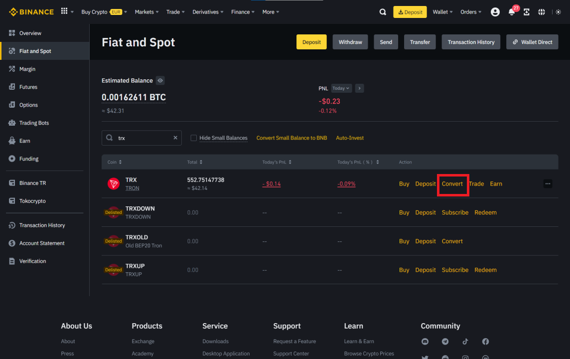Click Redeem for TRXUP row
570x359 pixels.
tap(485, 270)
